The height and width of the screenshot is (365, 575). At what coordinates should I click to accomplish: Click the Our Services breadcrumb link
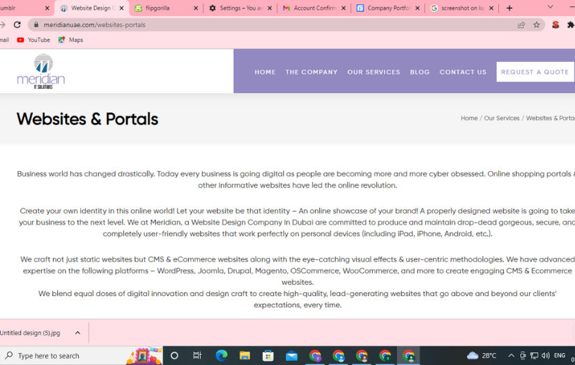point(502,118)
